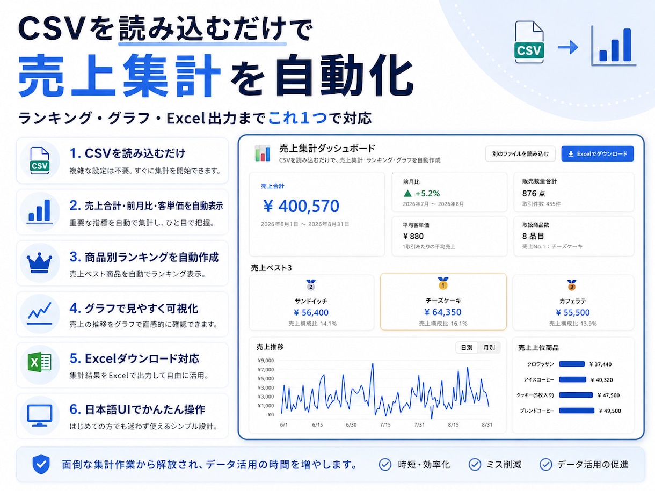Click the gold medal icon above チーズケーキ

[x=443, y=283]
